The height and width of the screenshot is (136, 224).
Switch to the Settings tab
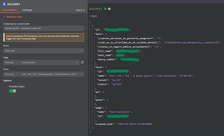[27, 10]
